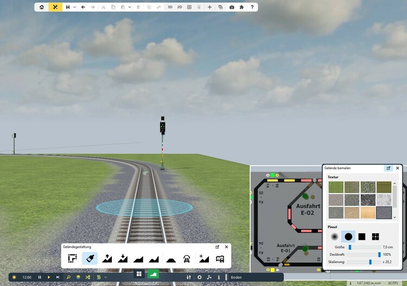The width and height of the screenshot is (407, 286).
Task: Toggle the grid view icon
Action: (x=189, y=7)
